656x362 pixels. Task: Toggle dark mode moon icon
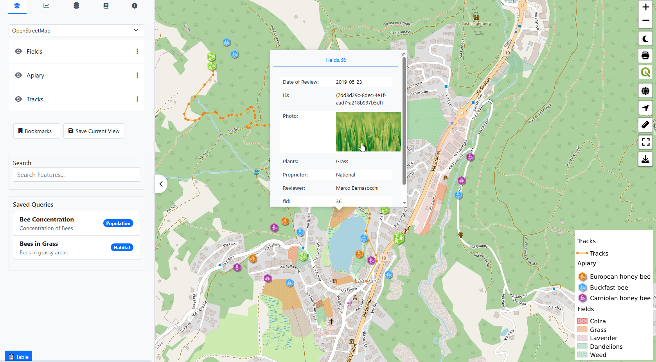[x=645, y=39]
